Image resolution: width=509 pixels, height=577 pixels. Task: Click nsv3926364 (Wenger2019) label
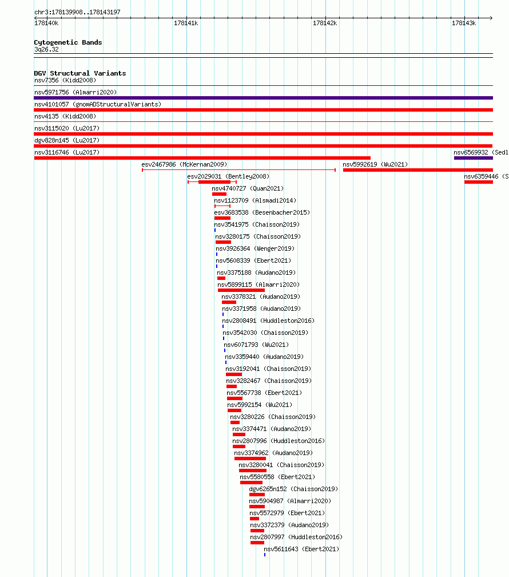[x=255, y=248]
